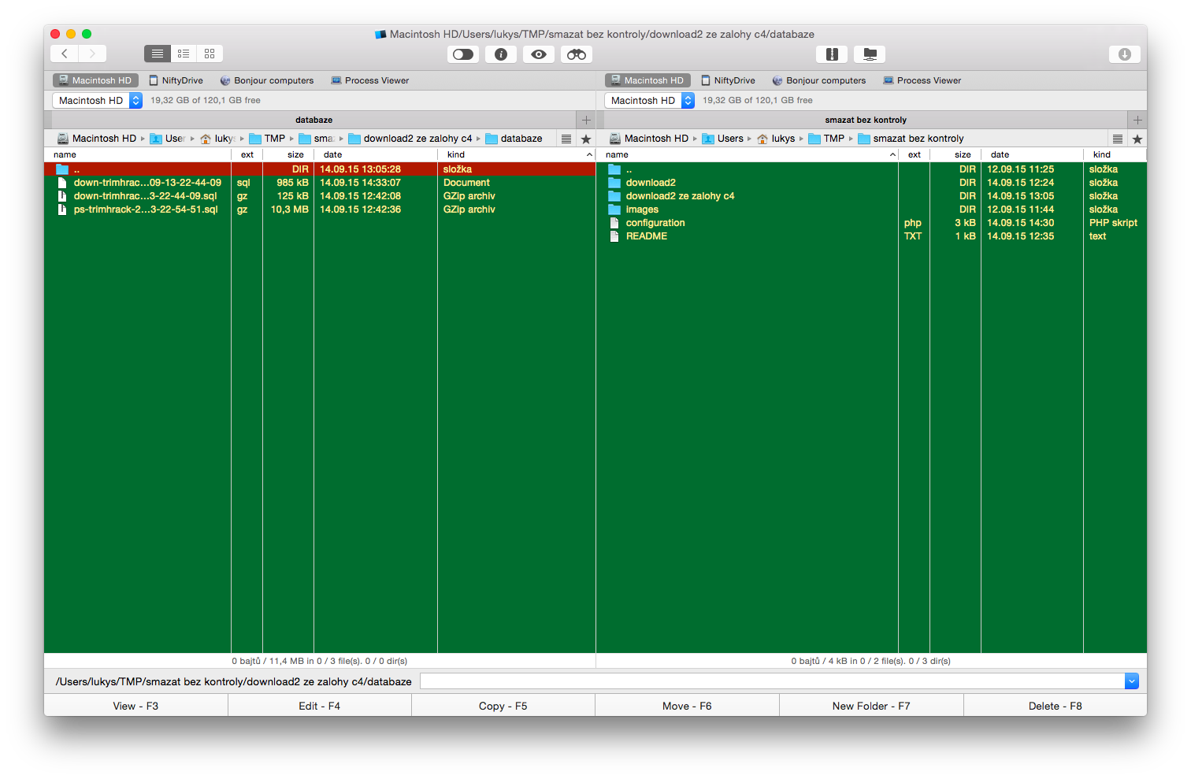Open the network connect icon

[x=870, y=54]
